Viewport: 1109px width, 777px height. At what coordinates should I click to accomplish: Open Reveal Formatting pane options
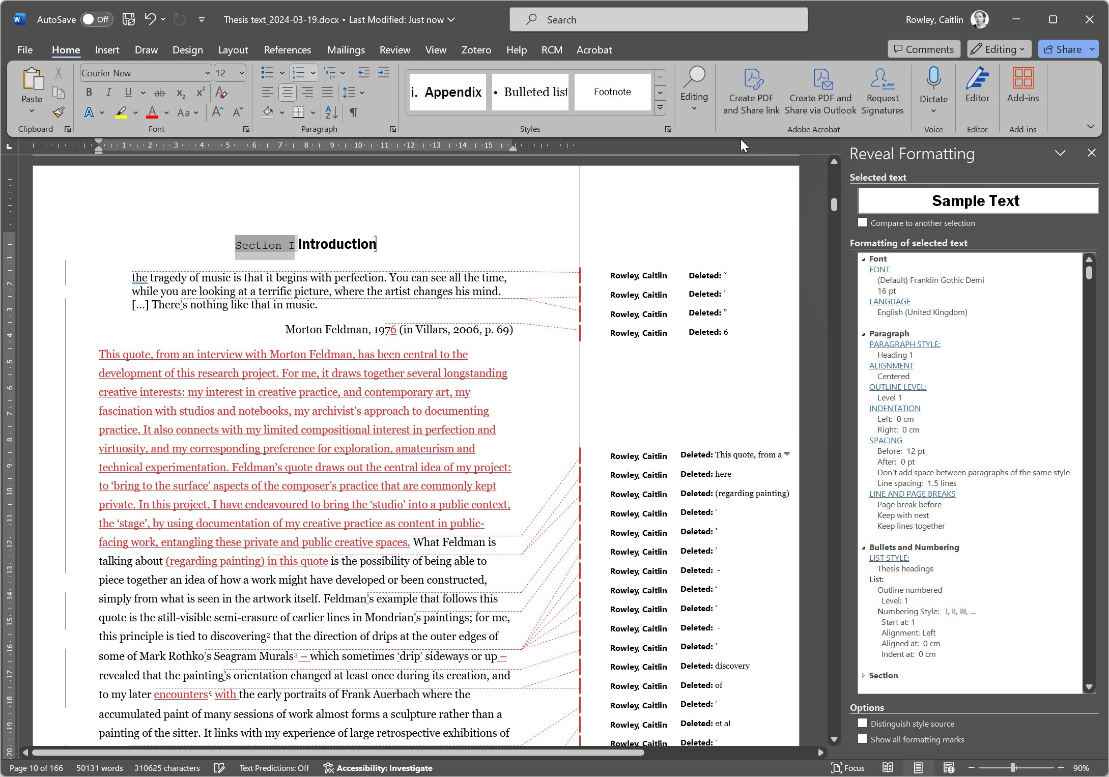1060,153
